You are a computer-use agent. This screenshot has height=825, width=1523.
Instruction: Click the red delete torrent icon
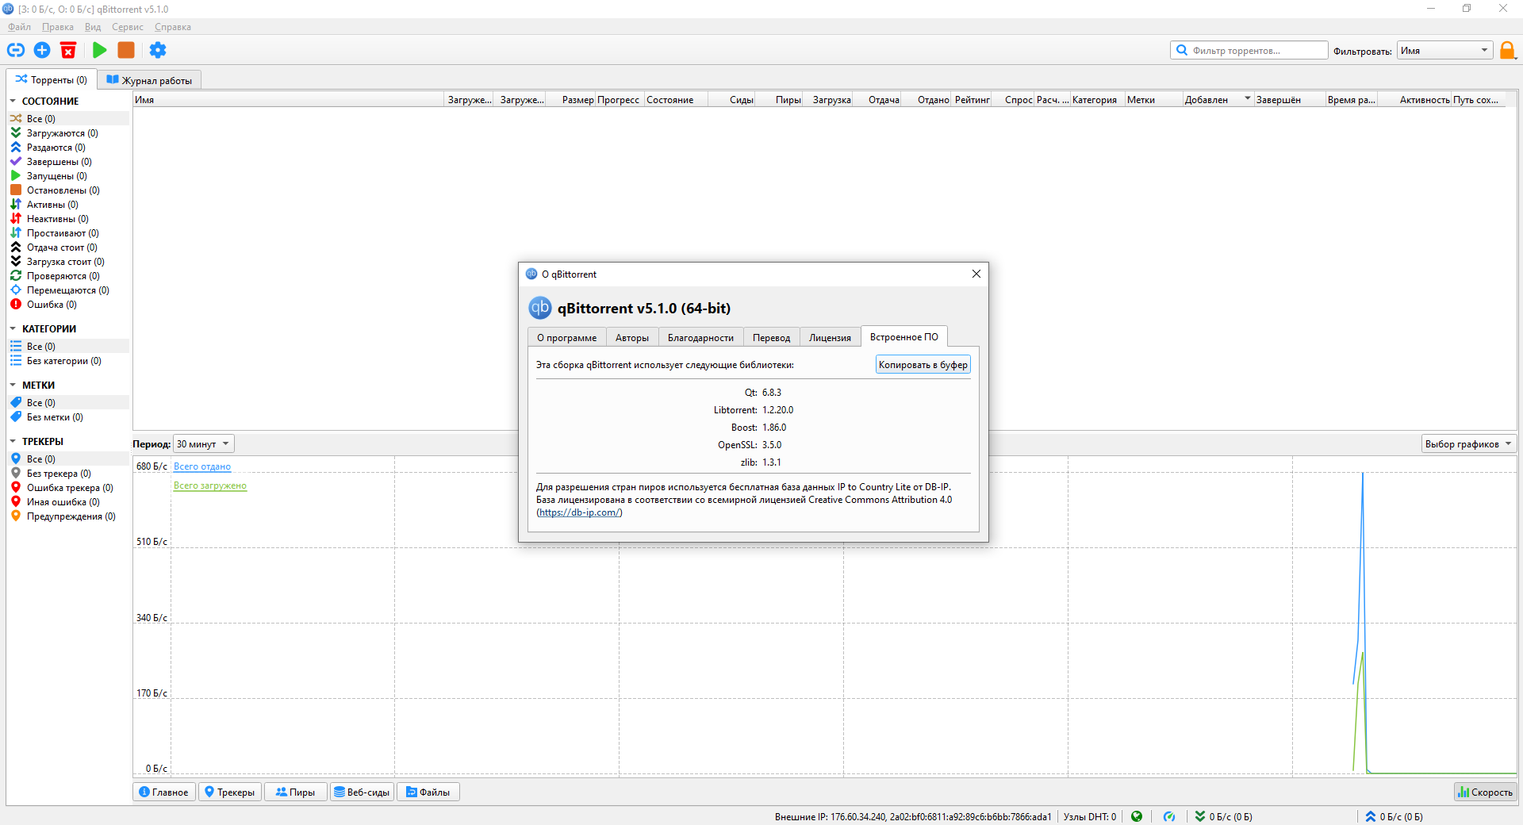pyautogui.click(x=69, y=50)
